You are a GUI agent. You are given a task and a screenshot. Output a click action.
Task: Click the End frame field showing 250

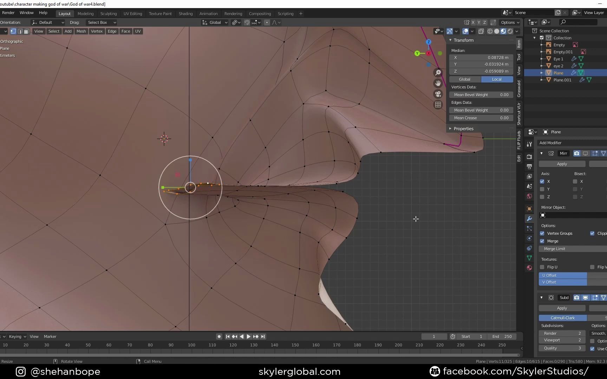[502, 336]
